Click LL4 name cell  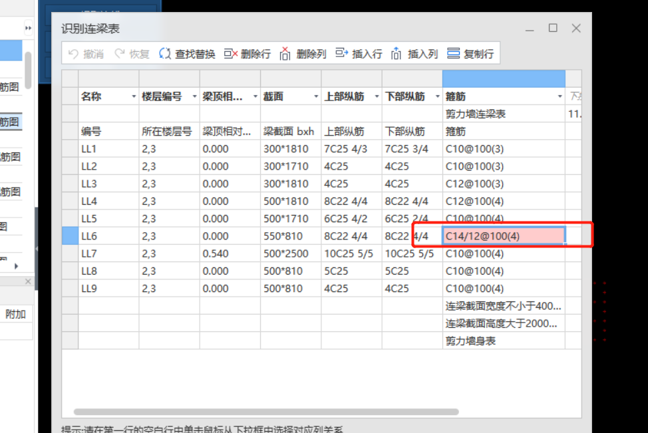(x=108, y=202)
